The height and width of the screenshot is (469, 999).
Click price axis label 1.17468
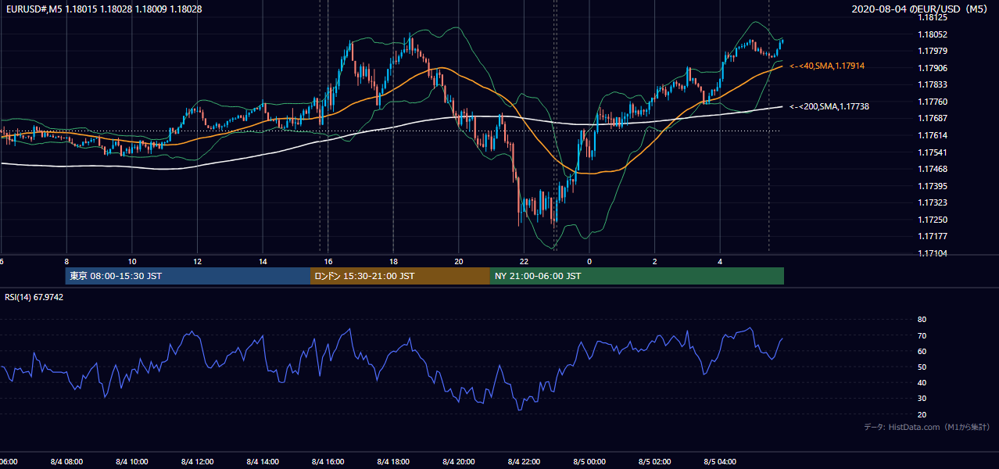coord(933,169)
